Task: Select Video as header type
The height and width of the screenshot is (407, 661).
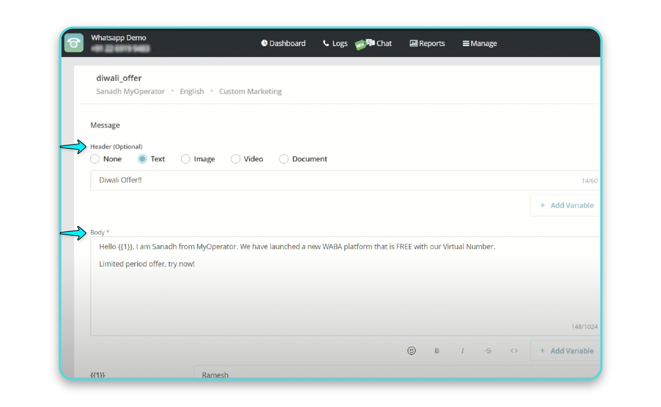Action: click(x=236, y=159)
